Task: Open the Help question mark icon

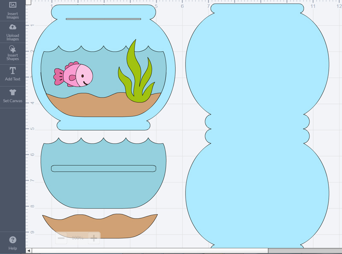Action: 12,242
